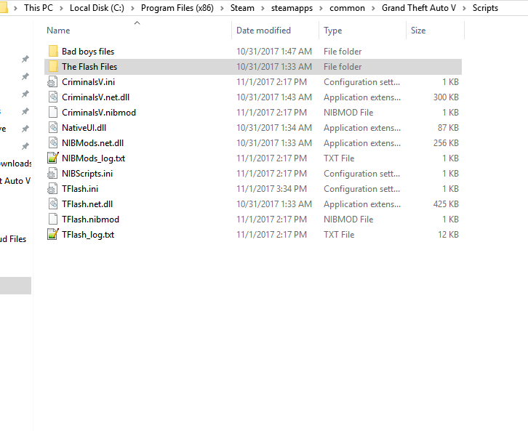Click the folder icon in address bar
The width and height of the screenshot is (528, 431).
[x=4, y=8]
